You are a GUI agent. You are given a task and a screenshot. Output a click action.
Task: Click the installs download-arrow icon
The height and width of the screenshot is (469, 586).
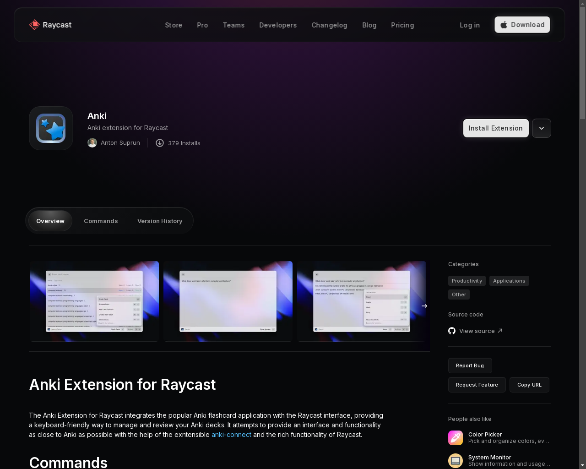(160, 143)
